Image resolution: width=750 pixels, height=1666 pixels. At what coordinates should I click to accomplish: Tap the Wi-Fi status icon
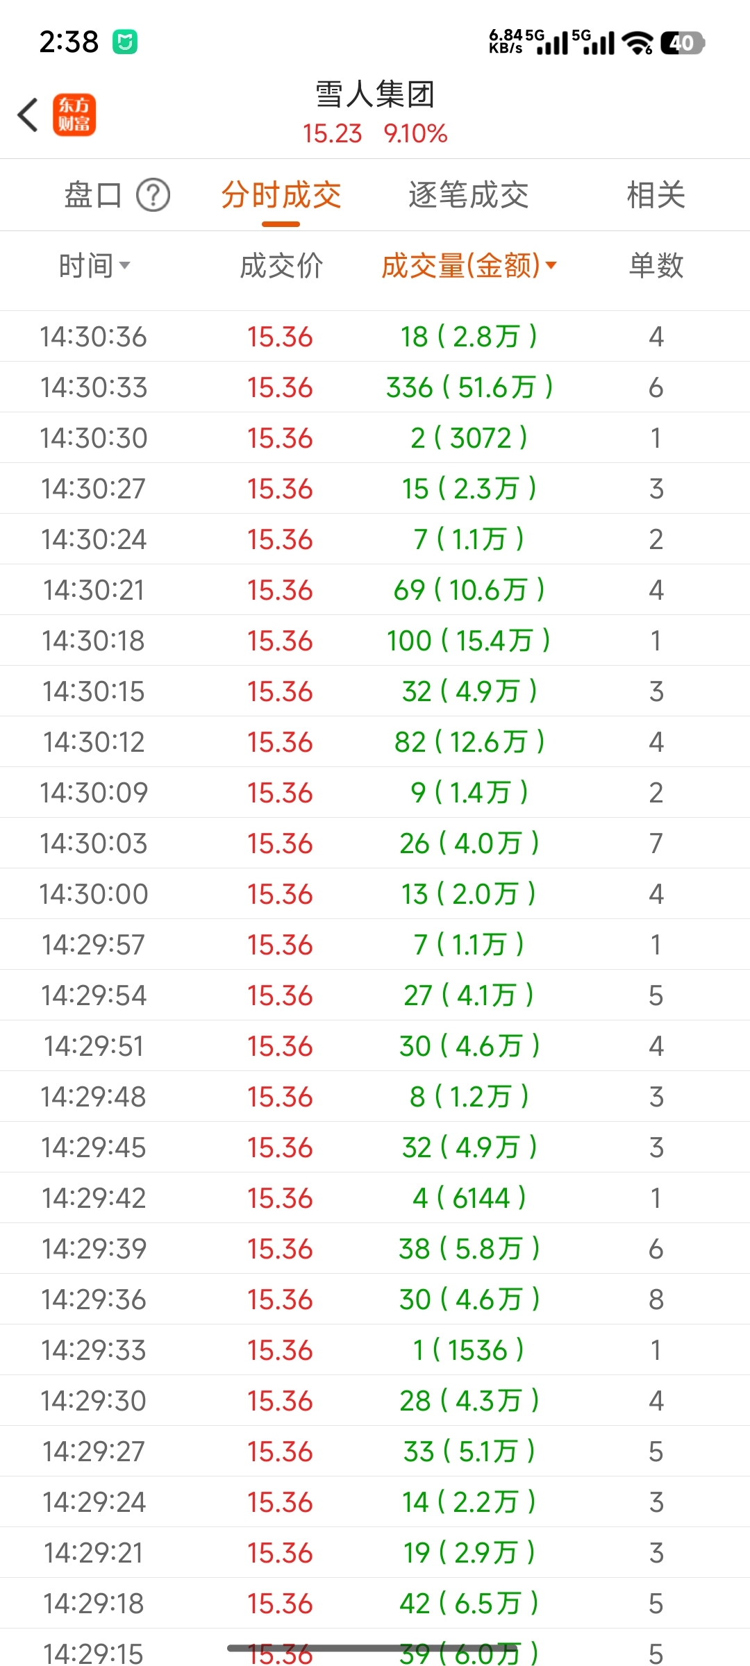(637, 43)
